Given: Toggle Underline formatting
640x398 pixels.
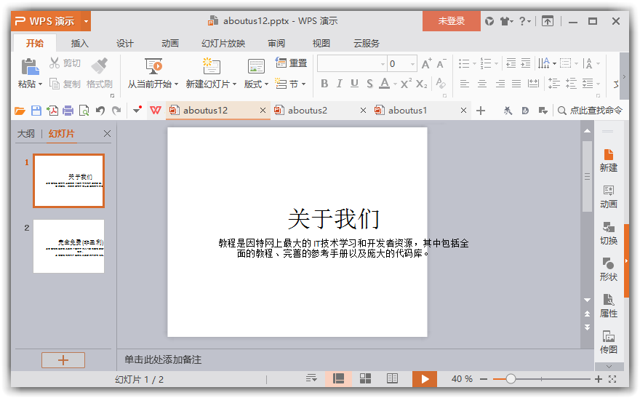Looking at the screenshot, I should point(354,83).
